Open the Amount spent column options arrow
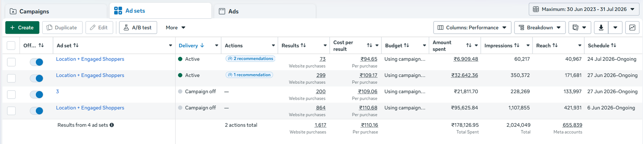The width and height of the screenshot is (643, 144). [x=476, y=46]
